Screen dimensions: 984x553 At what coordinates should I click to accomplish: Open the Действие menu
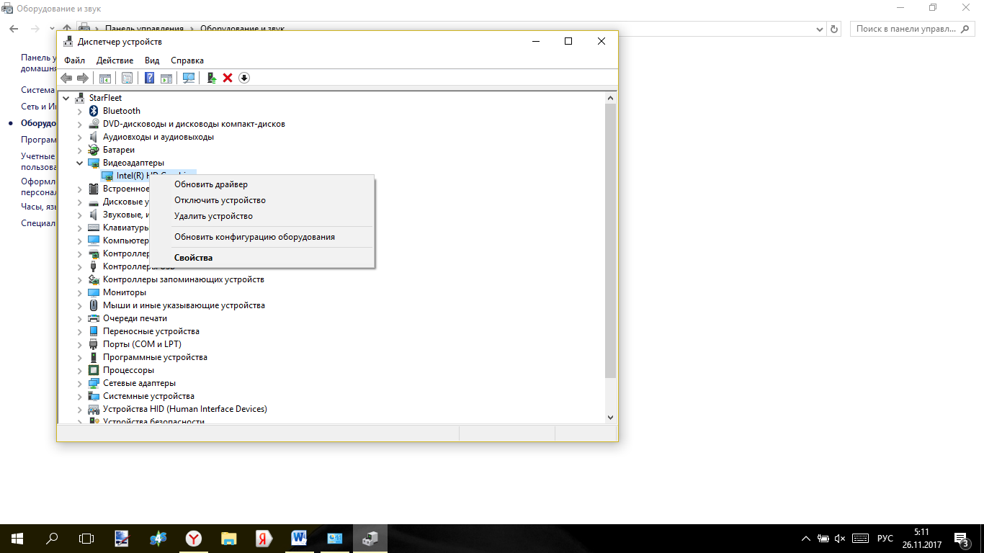click(x=115, y=60)
